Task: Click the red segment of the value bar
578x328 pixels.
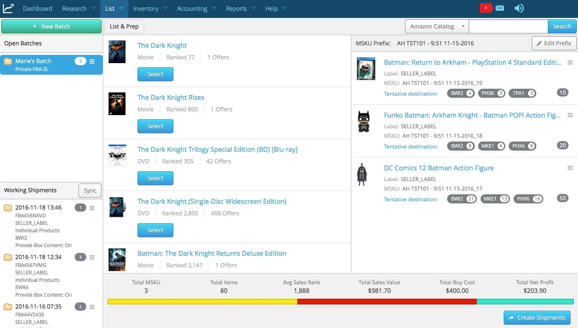Action: [387, 302]
